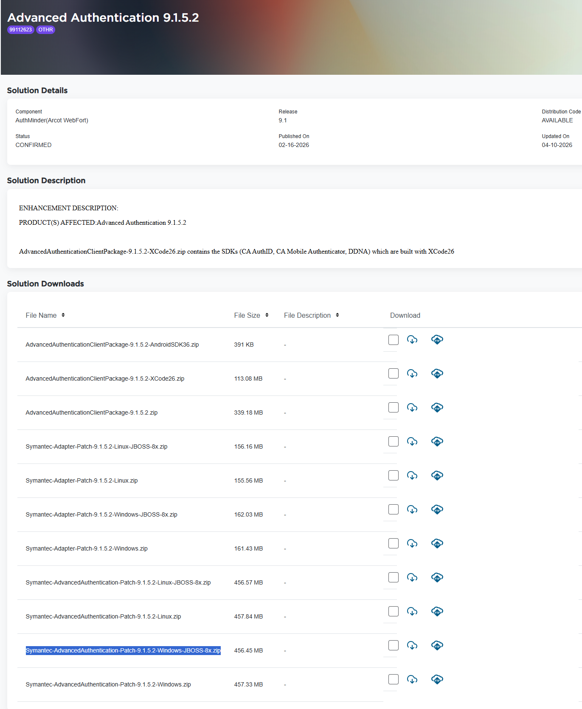This screenshot has width=582, height=709.
Task: Click the 99112623 solution ID badge
Action: (x=21, y=30)
